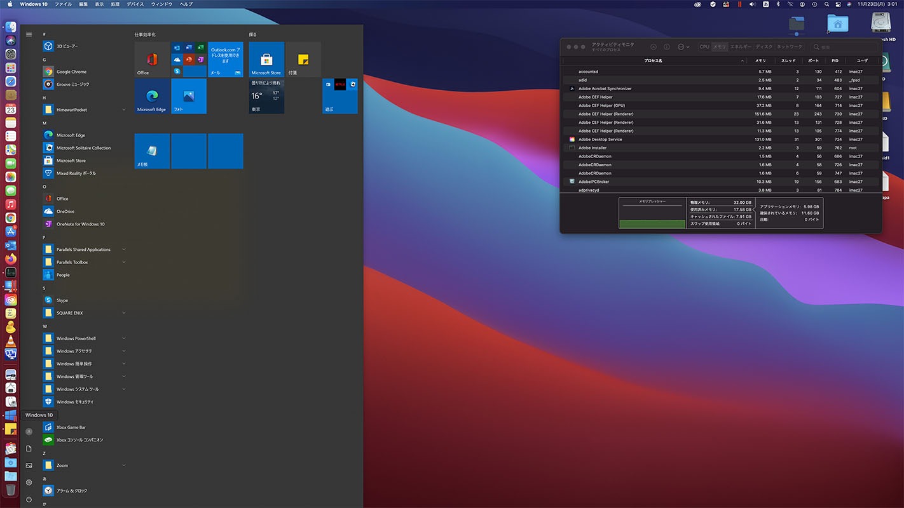The image size is (904, 508).
Task: Click the Outlook.com mail tile
Action: (226, 60)
